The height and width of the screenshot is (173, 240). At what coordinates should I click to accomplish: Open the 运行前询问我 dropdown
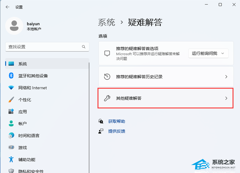tap(208, 53)
